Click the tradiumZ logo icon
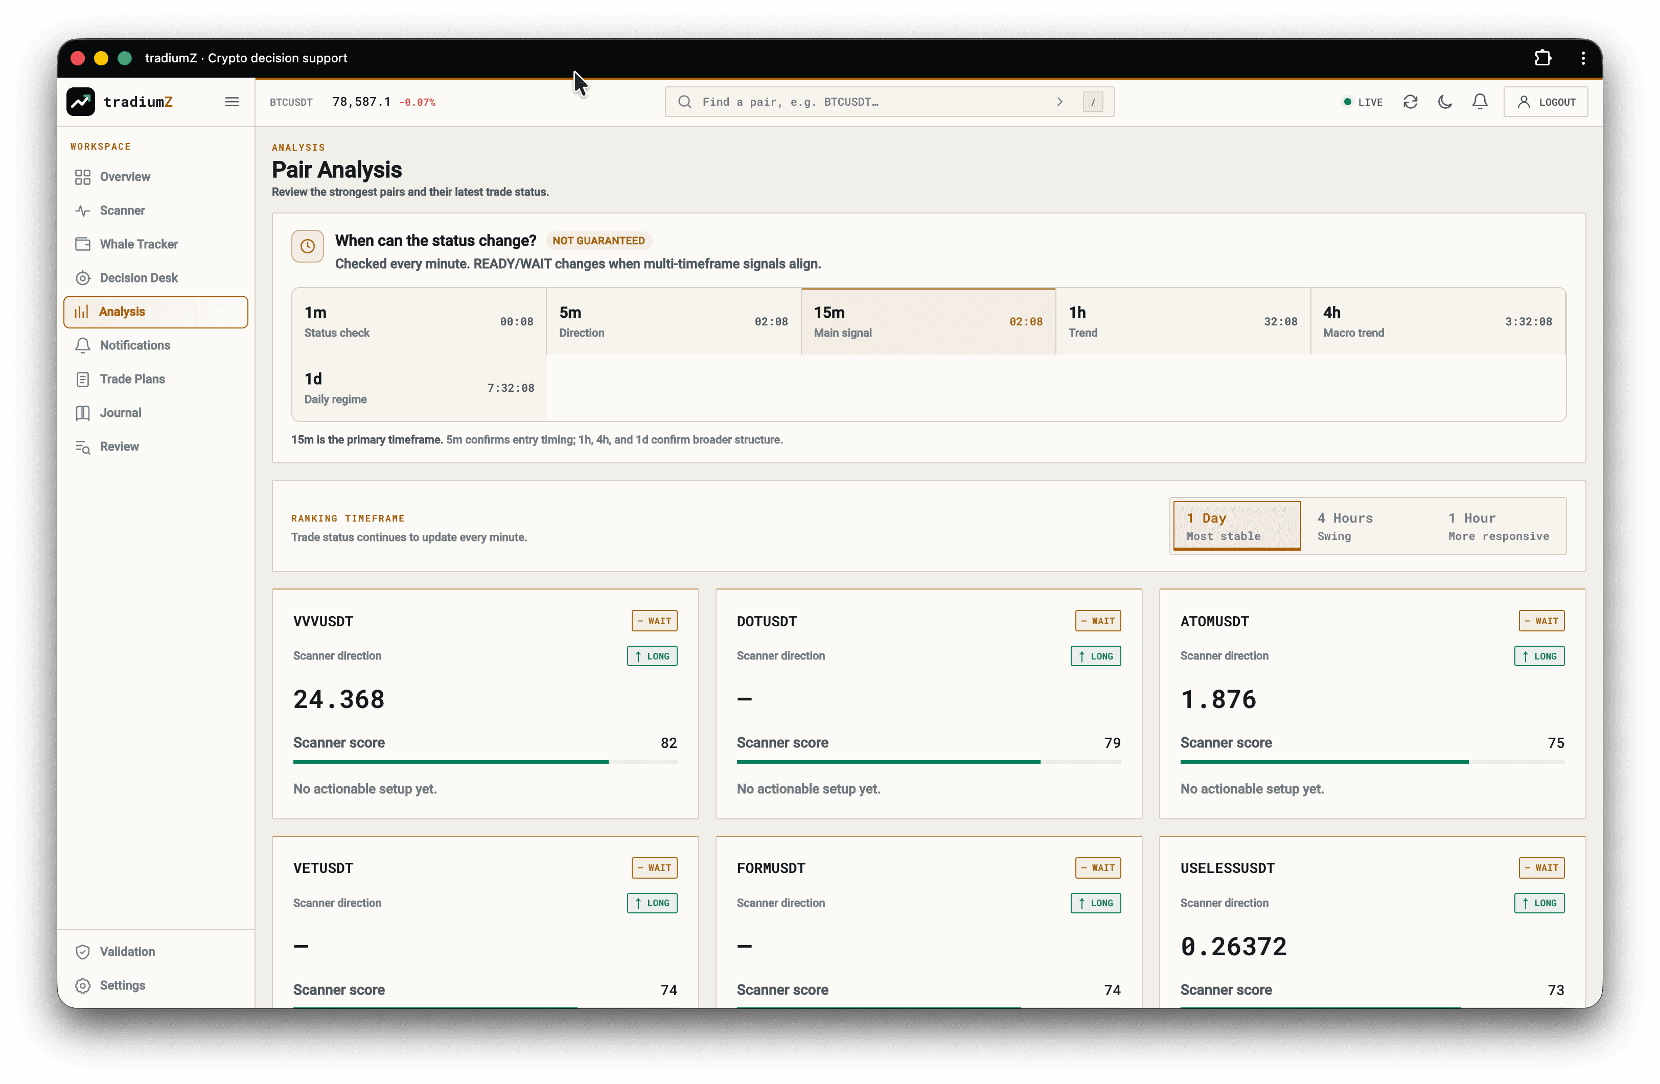The image size is (1660, 1084). (81, 102)
